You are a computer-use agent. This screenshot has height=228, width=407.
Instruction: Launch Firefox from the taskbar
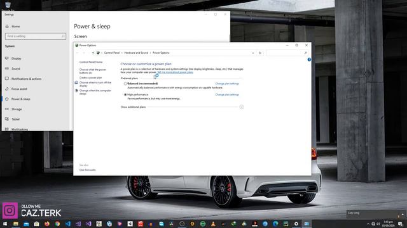pyautogui.click(x=47, y=224)
